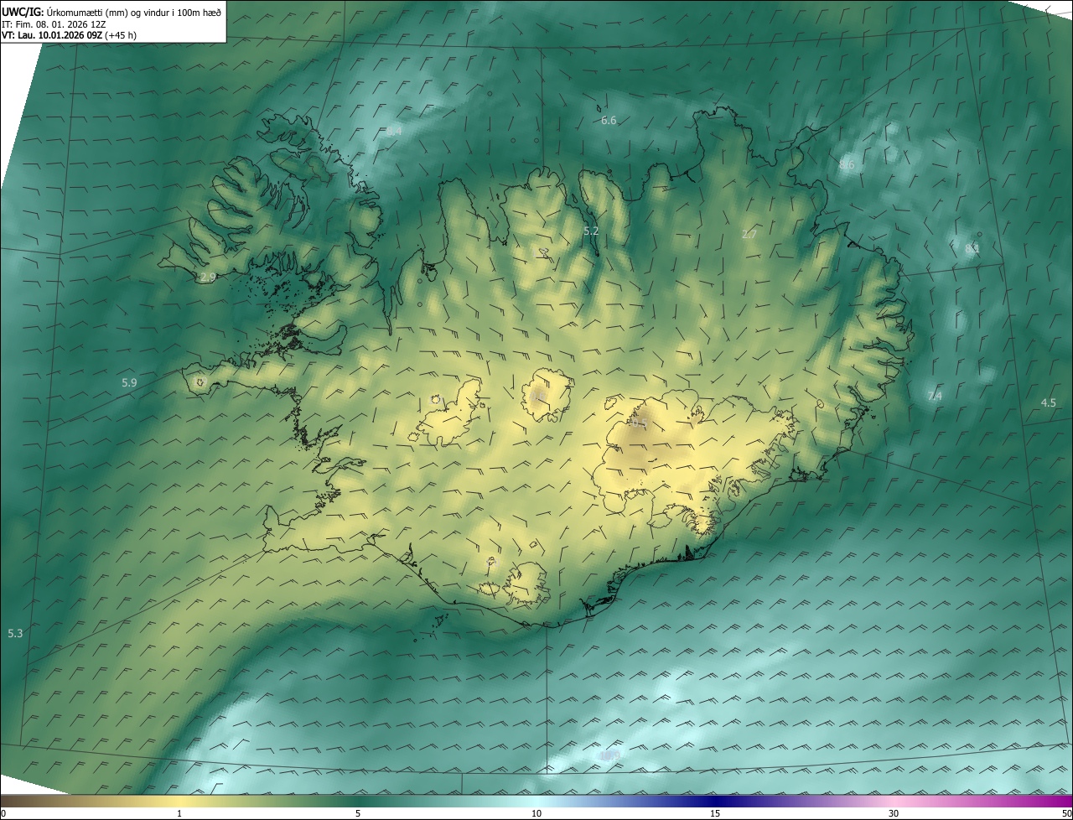Select the 2.7 value label in northeast Iceland
Screen dimensions: 1073x820
[x=749, y=235]
